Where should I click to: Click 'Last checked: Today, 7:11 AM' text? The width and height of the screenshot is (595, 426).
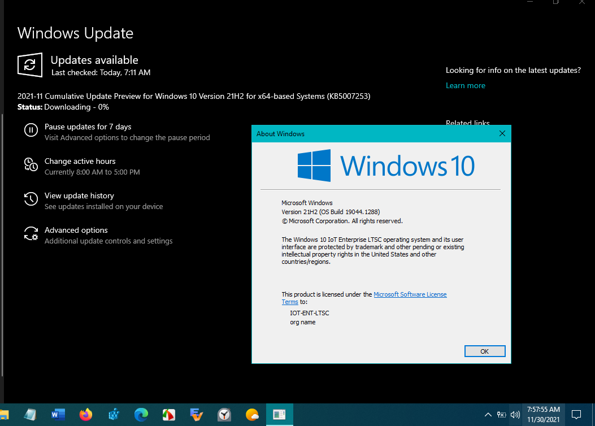(x=101, y=72)
